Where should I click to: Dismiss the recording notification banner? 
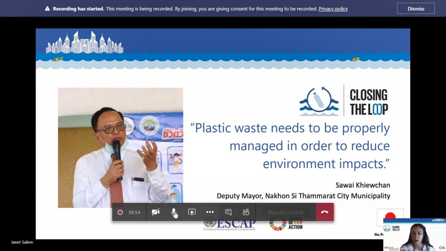[x=416, y=8]
